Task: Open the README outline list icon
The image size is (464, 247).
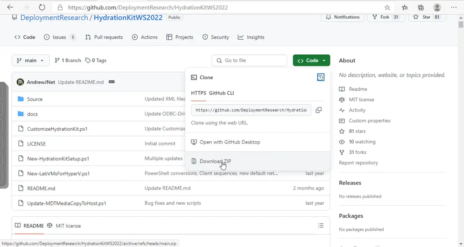Action: pos(321,226)
